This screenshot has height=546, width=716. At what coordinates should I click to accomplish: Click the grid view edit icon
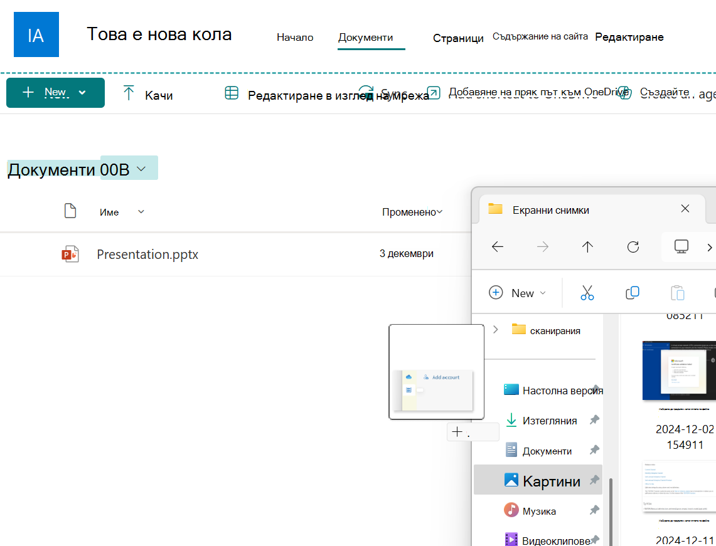coord(232,93)
